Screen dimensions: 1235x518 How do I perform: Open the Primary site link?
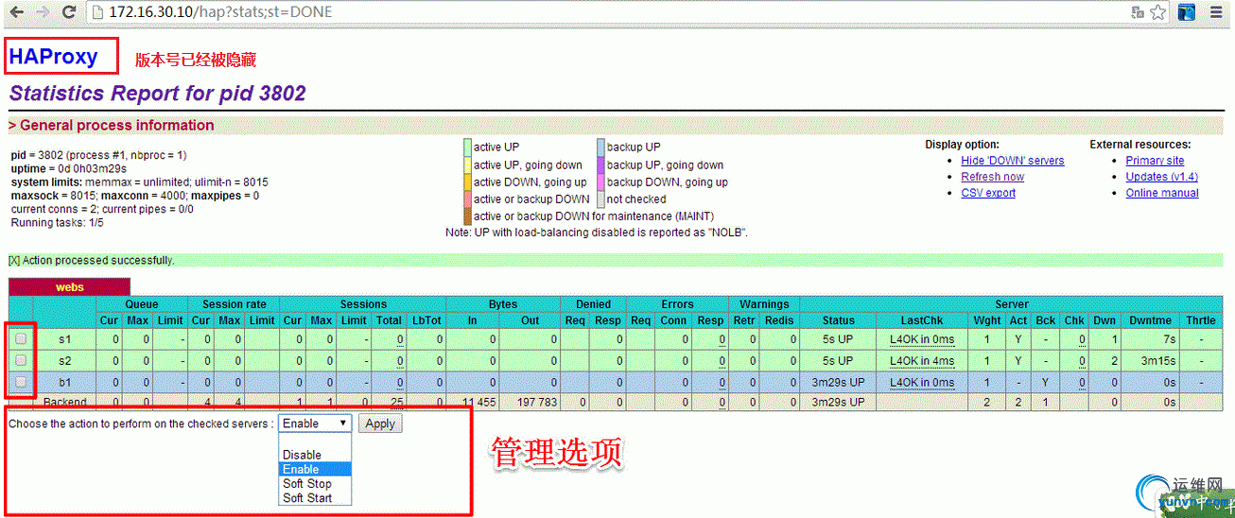click(1155, 161)
